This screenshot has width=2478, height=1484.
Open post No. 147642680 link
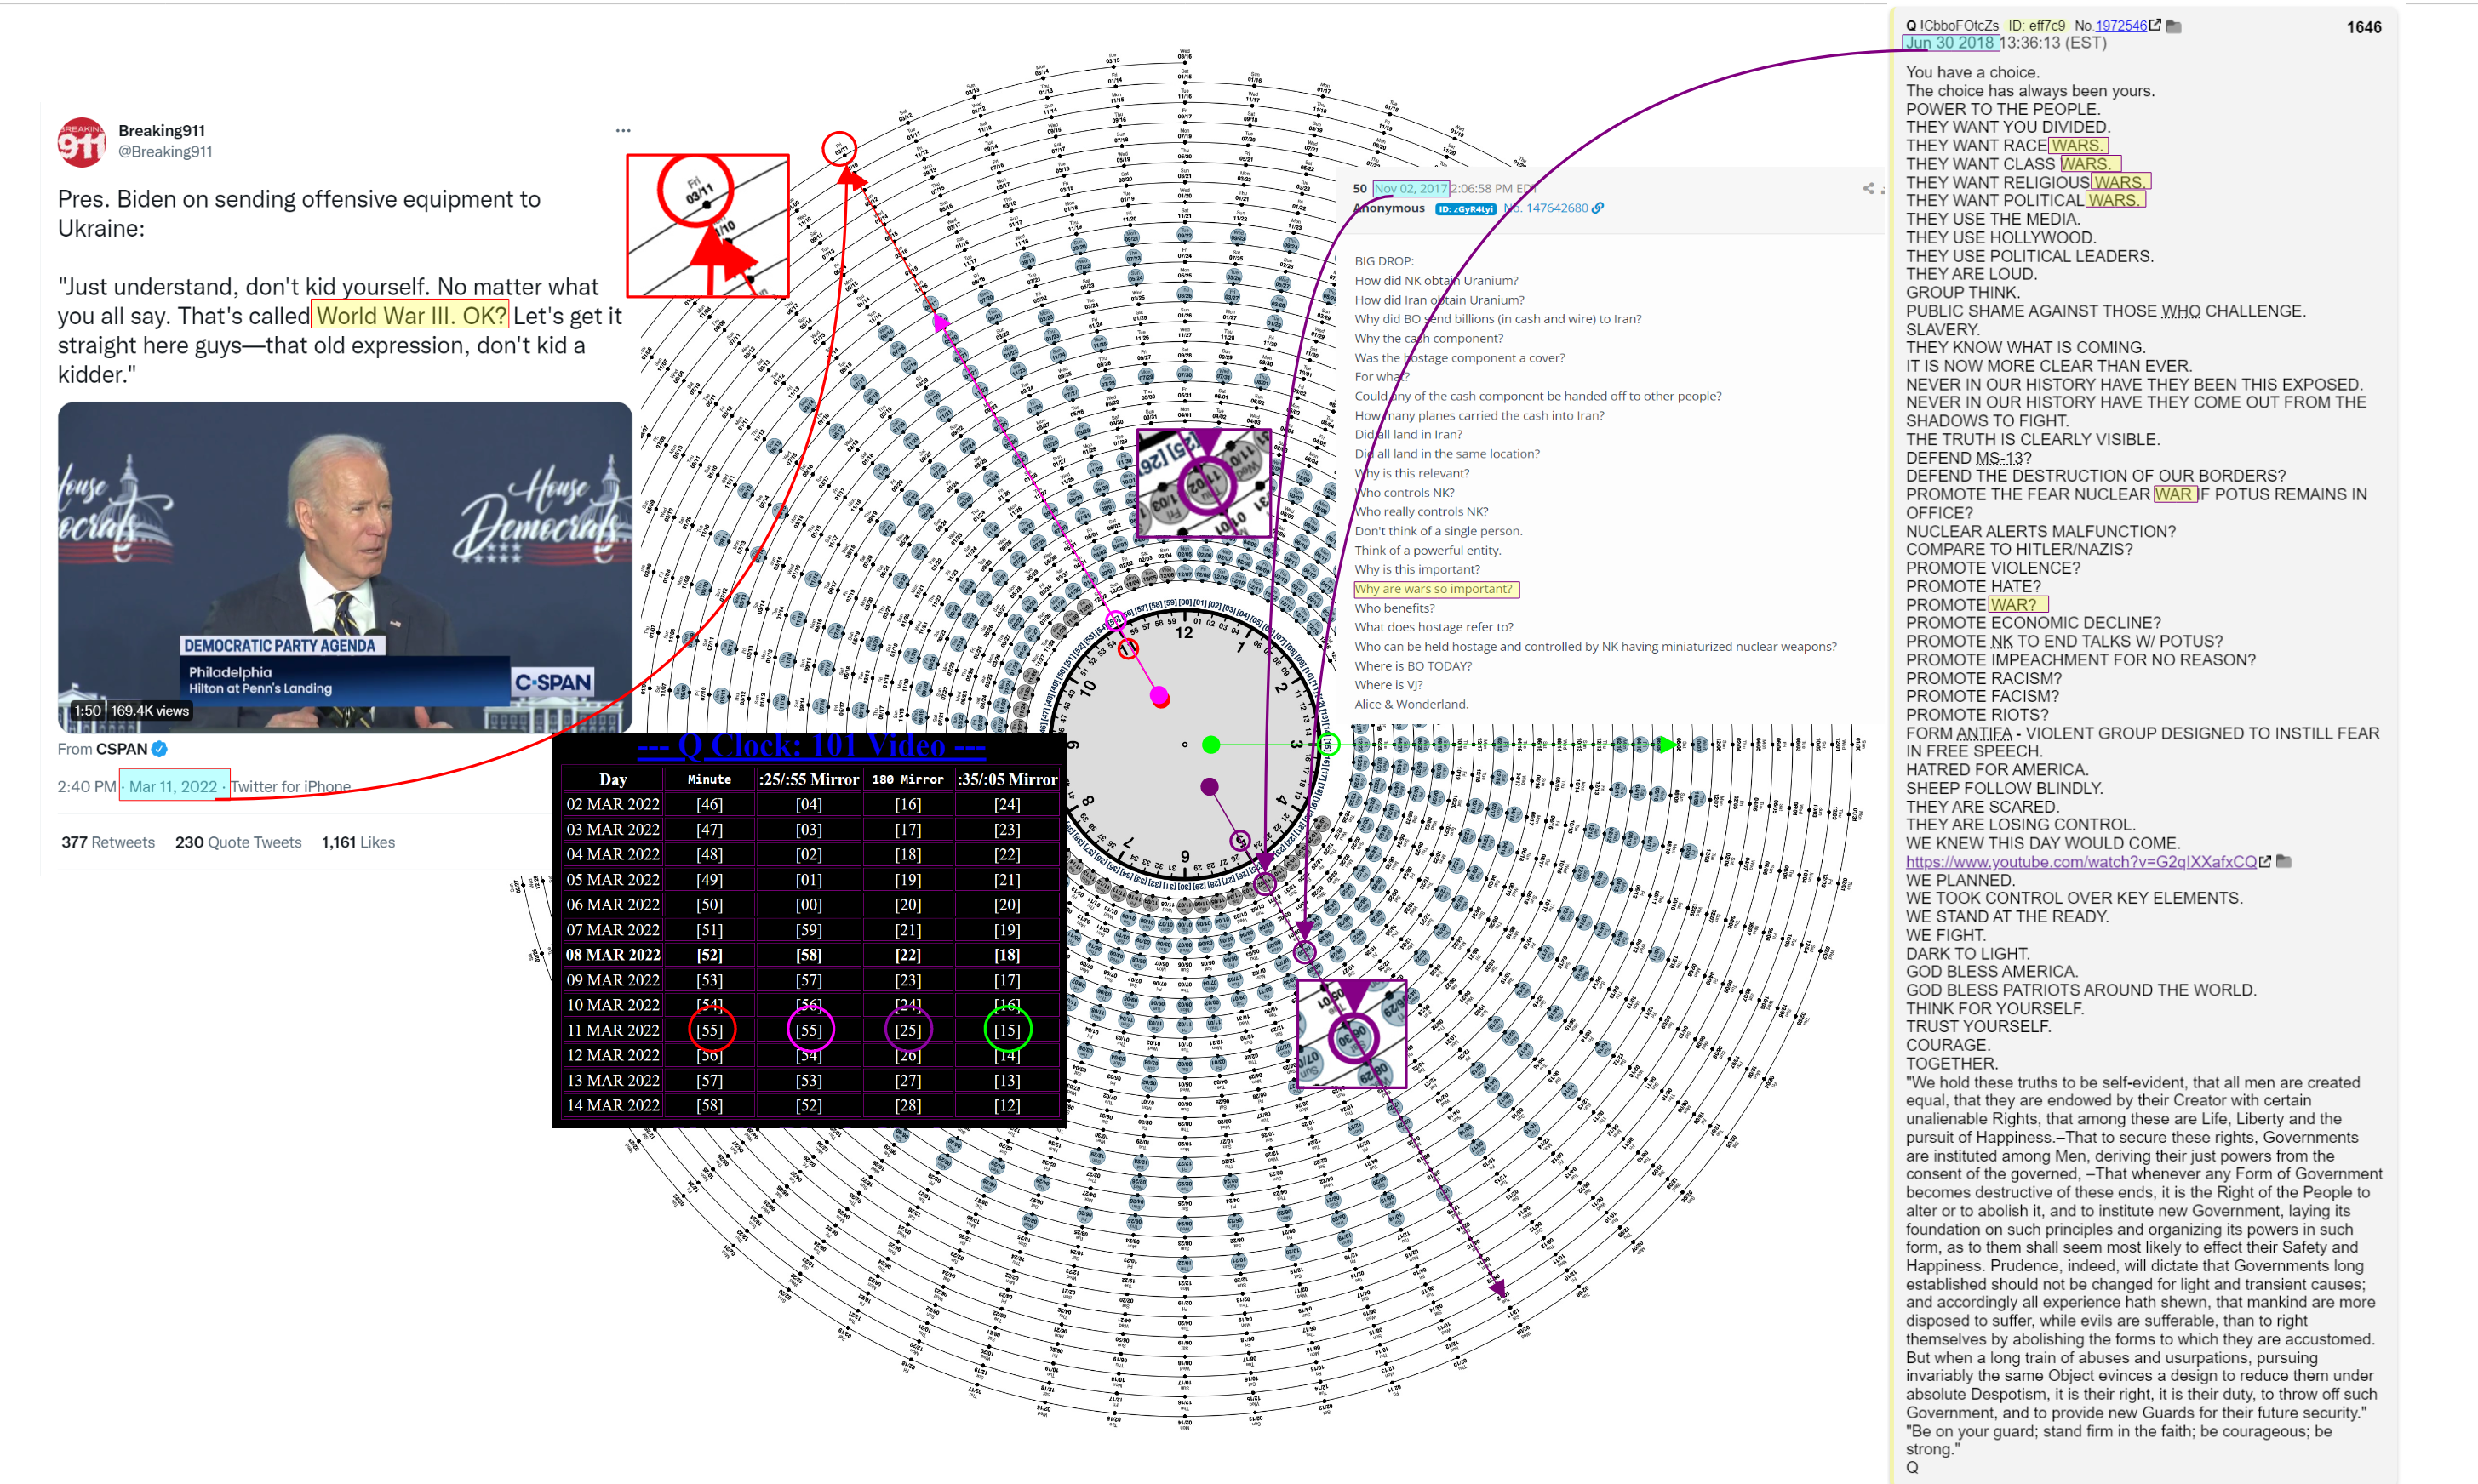pos(1546,208)
